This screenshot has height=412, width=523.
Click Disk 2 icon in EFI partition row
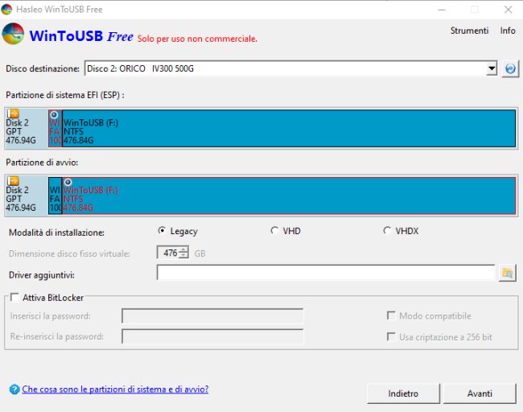(13, 114)
